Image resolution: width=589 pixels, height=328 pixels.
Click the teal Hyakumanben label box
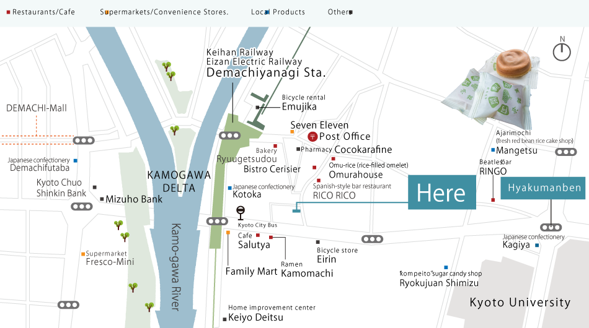point(542,188)
